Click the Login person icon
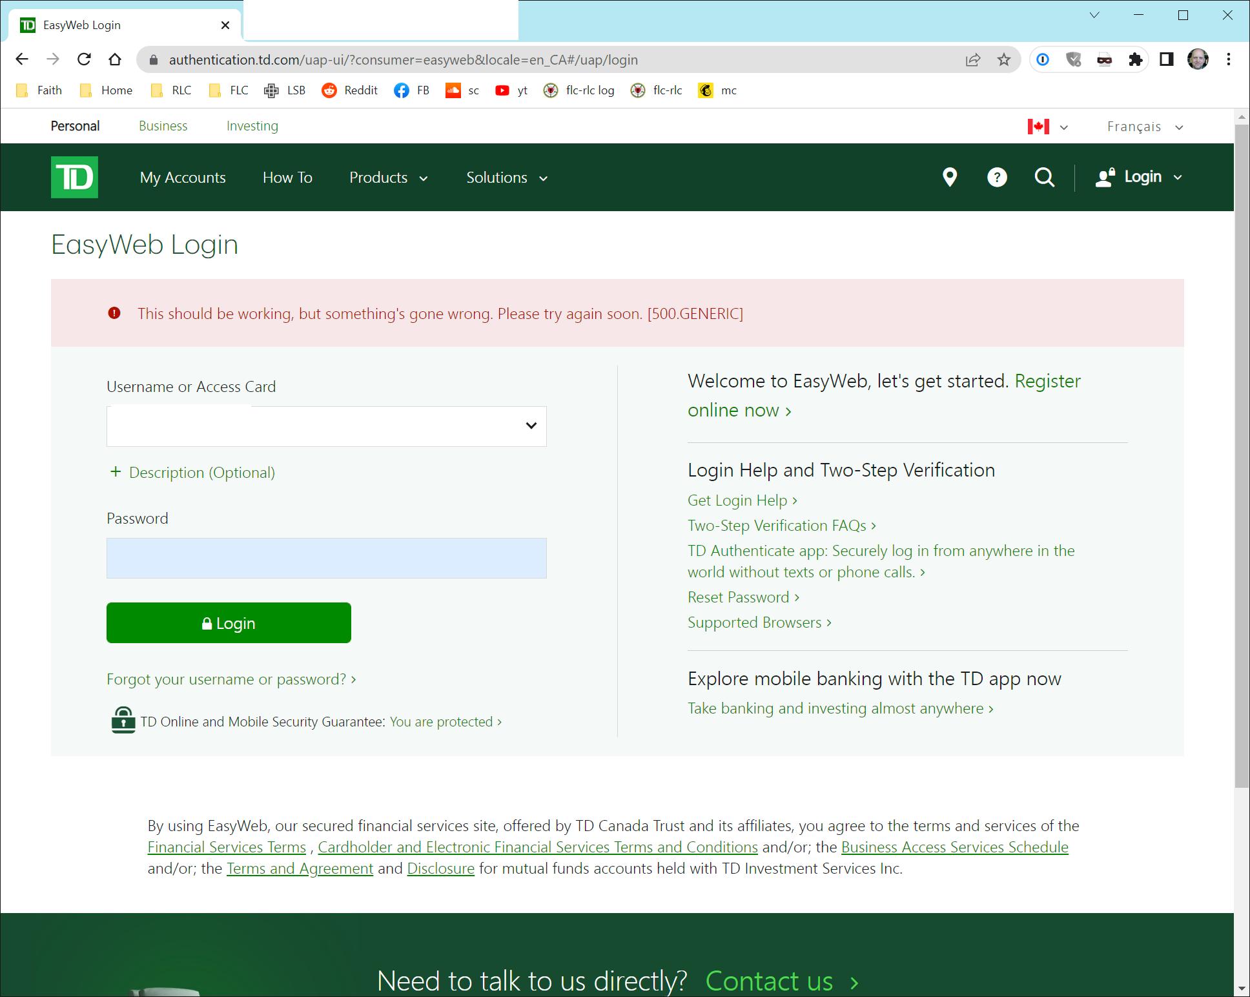 point(1104,177)
